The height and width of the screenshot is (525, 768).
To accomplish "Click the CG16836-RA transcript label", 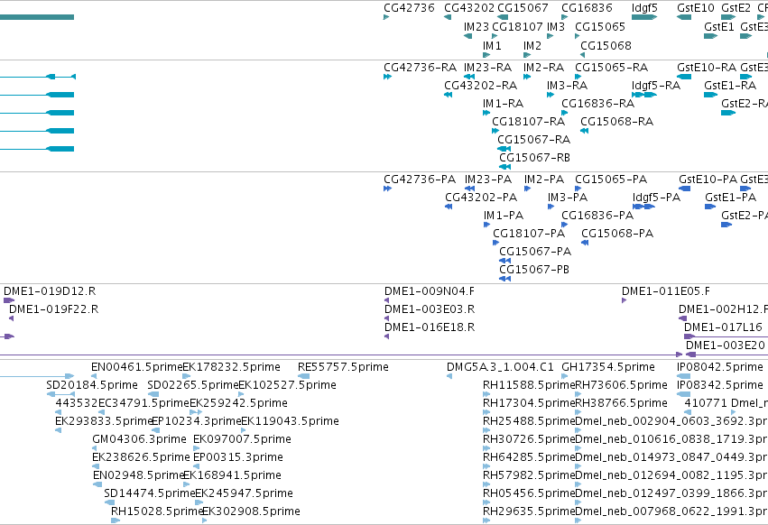I will [x=597, y=104].
